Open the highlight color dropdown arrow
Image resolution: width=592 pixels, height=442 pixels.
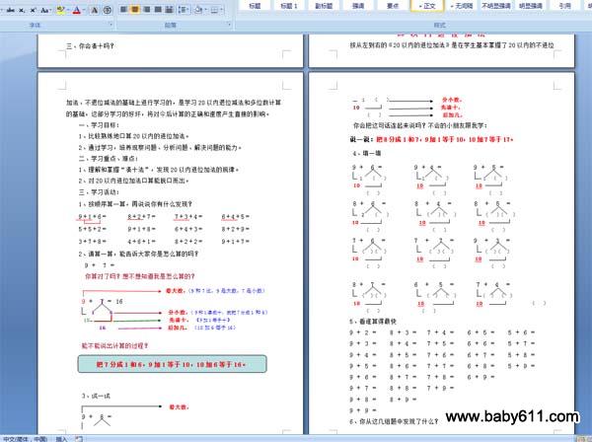point(67,10)
